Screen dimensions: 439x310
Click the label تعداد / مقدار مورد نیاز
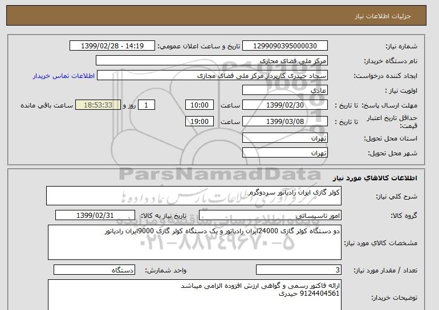[x=385, y=270]
